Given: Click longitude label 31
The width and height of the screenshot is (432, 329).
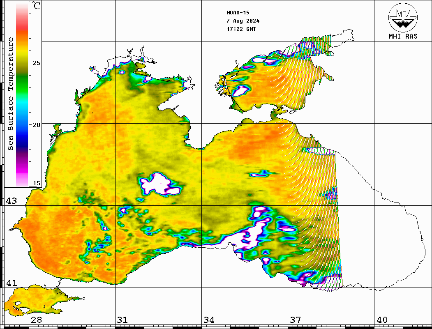Looking at the screenshot, I should pyautogui.click(x=122, y=320).
